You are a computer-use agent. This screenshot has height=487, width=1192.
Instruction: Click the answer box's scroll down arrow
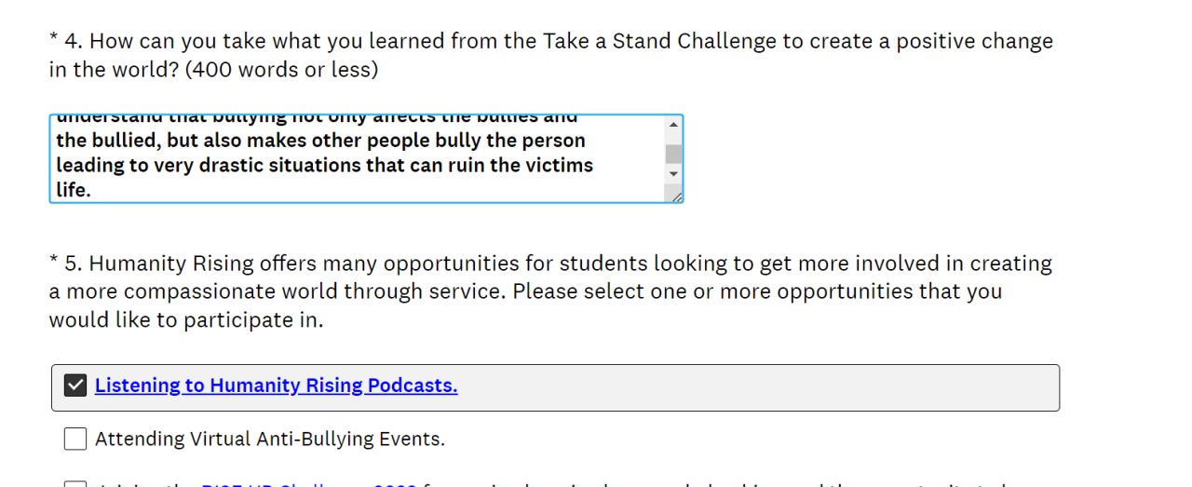[673, 174]
